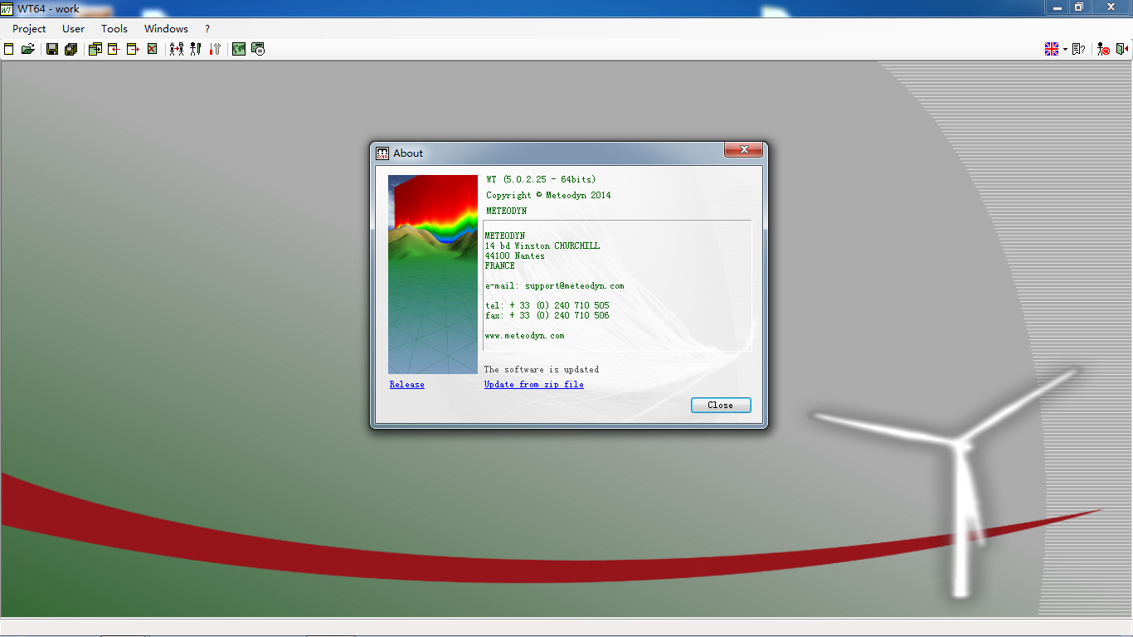Image resolution: width=1133 pixels, height=637 pixels.
Task: Click the Release link in About dialog
Action: pyautogui.click(x=407, y=385)
